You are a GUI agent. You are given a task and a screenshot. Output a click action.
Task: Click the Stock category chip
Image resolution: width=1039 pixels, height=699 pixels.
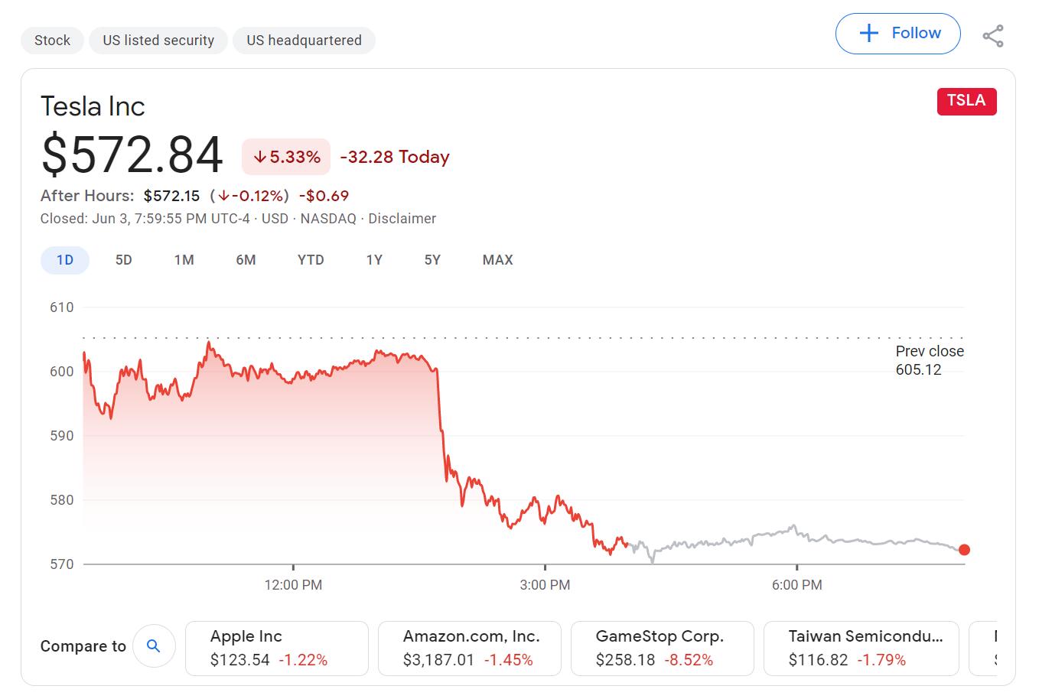[52, 41]
